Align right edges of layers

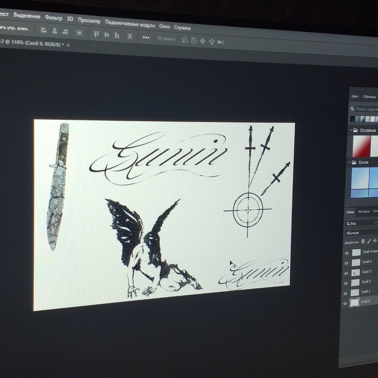[x=65, y=31]
